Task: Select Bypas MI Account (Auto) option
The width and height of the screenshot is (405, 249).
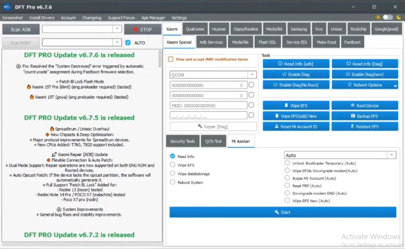Action: [x=287, y=178]
